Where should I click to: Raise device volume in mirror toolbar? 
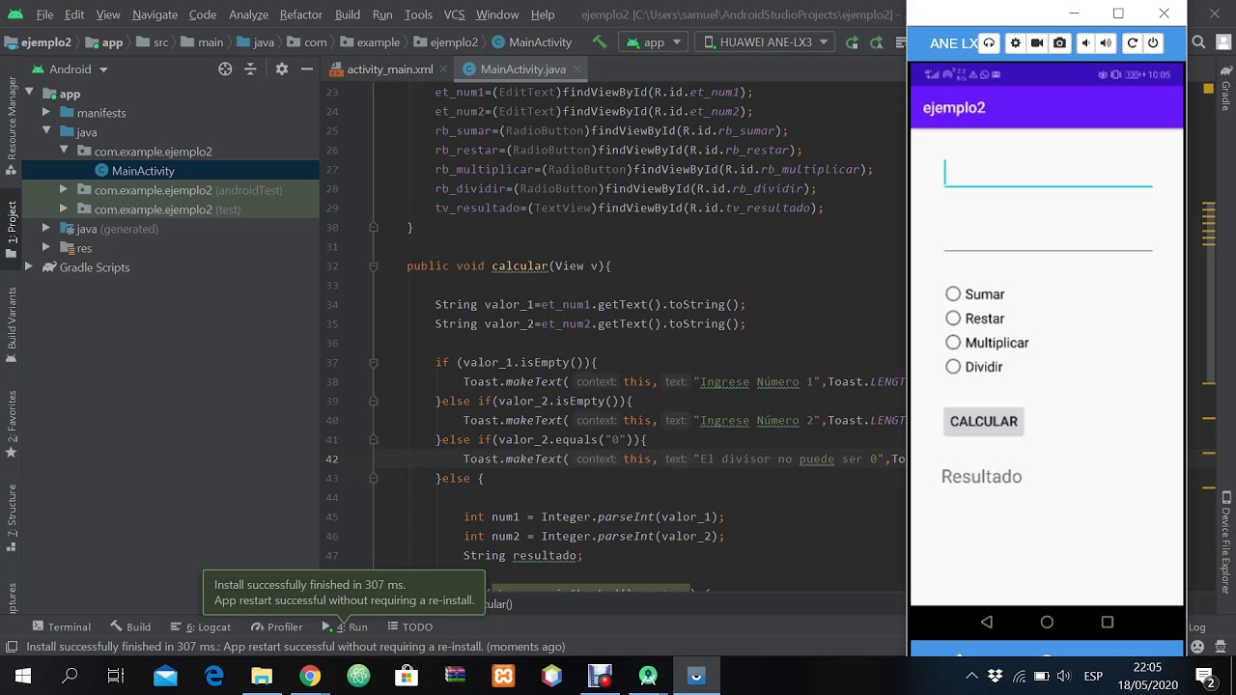tap(1106, 43)
